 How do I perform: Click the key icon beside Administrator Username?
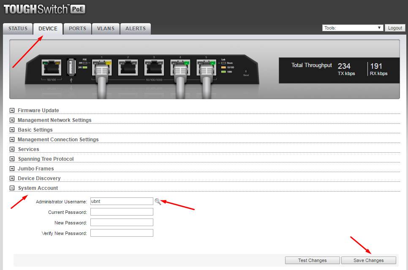pyautogui.click(x=158, y=202)
